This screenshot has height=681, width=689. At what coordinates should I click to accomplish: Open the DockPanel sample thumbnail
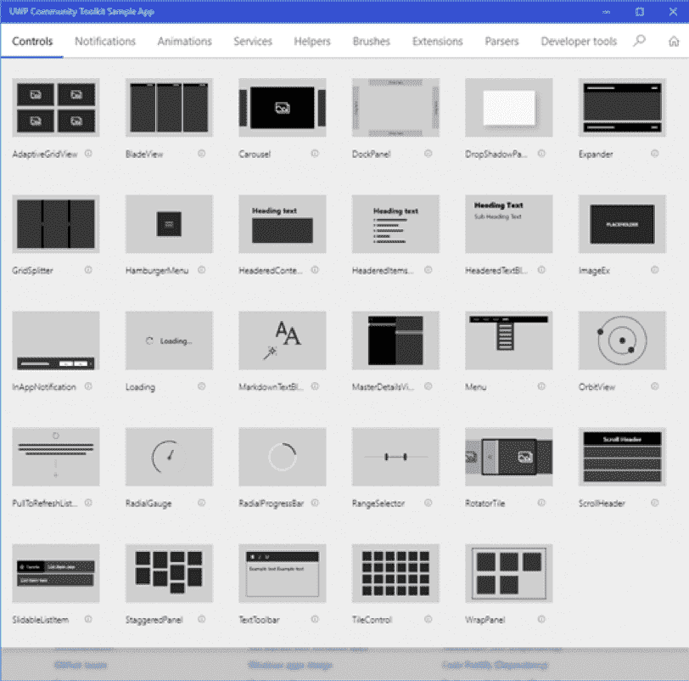[x=396, y=108]
